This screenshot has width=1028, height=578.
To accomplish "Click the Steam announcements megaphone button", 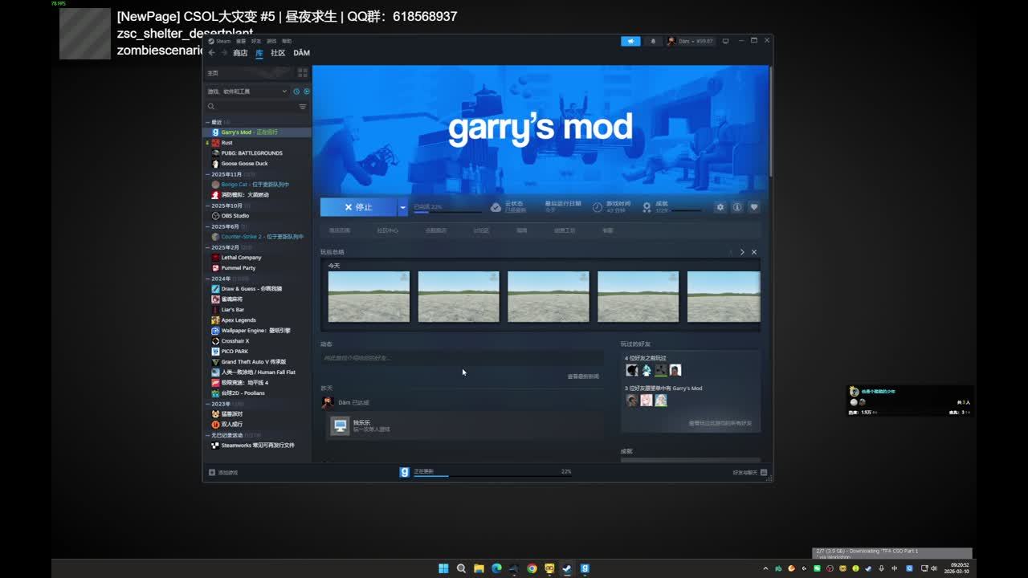I will pos(630,41).
